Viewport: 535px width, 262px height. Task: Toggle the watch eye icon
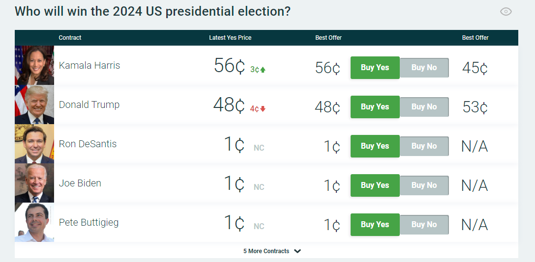click(x=505, y=12)
